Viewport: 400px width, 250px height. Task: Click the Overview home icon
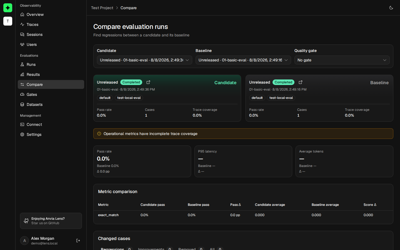(x=22, y=14)
